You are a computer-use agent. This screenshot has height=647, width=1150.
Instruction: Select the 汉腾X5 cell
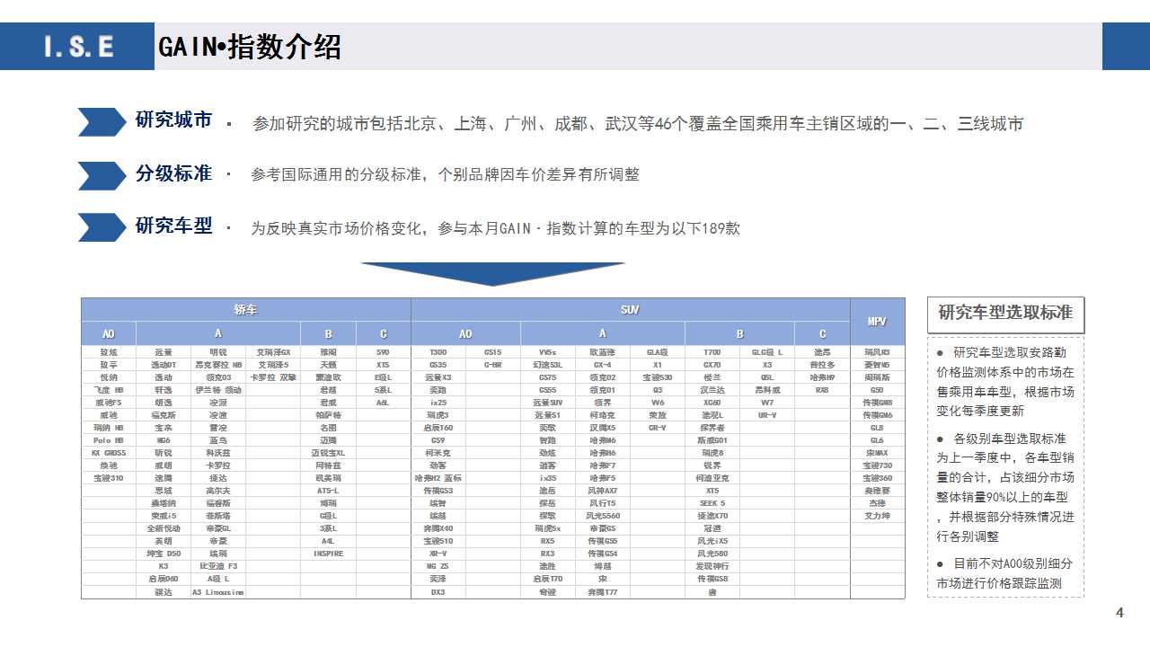click(x=603, y=428)
